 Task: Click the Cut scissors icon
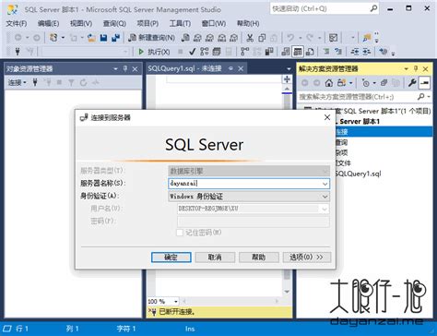tap(250, 38)
